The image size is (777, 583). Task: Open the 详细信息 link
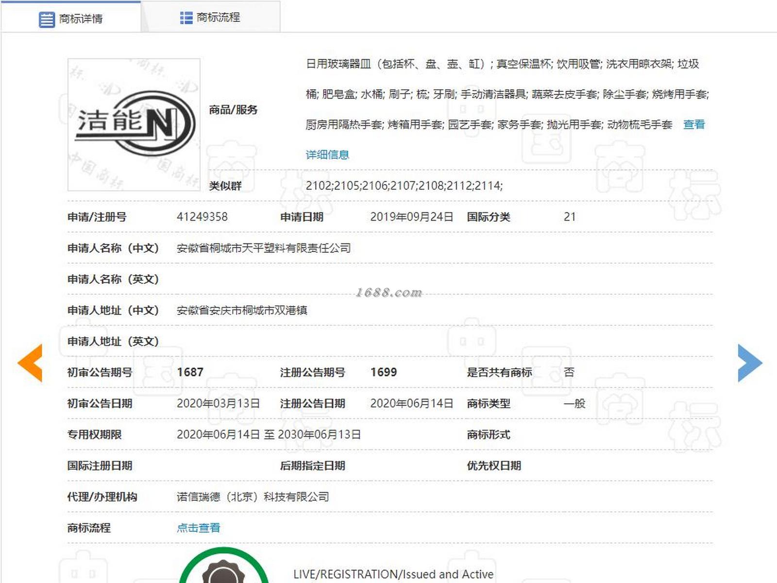click(327, 154)
